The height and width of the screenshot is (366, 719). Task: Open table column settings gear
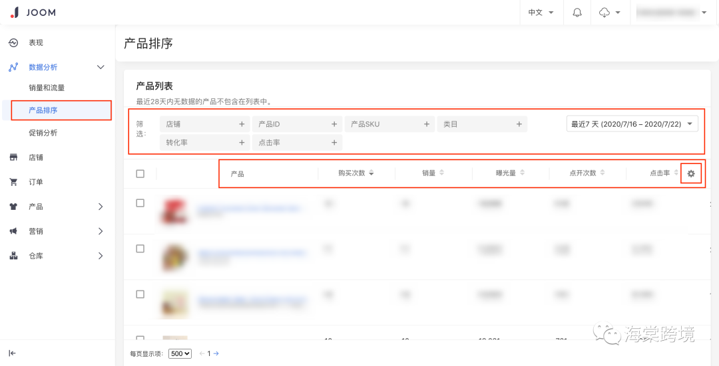coord(691,173)
